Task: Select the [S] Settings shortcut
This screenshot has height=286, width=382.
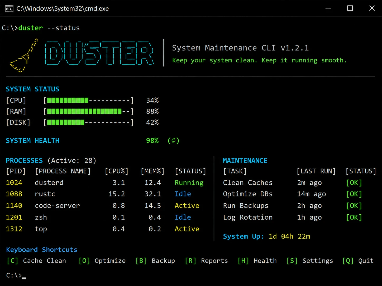Action: pyautogui.click(x=310, y=261)
